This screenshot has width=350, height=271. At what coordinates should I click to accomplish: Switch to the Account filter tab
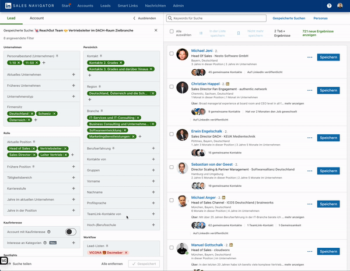37,18
